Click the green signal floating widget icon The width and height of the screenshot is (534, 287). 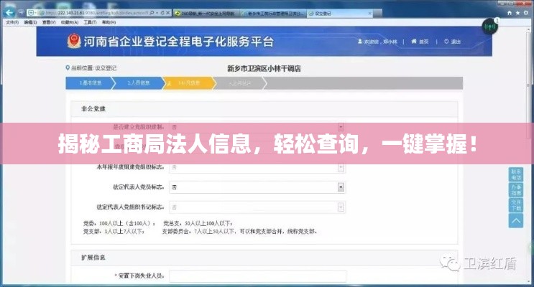tap(489, 26)
